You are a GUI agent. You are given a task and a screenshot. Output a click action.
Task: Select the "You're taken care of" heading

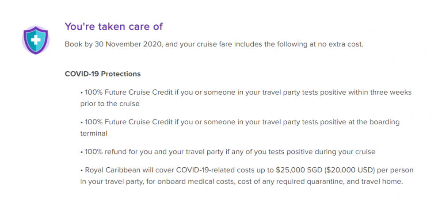pyautogui.click(x=114, y=26)
